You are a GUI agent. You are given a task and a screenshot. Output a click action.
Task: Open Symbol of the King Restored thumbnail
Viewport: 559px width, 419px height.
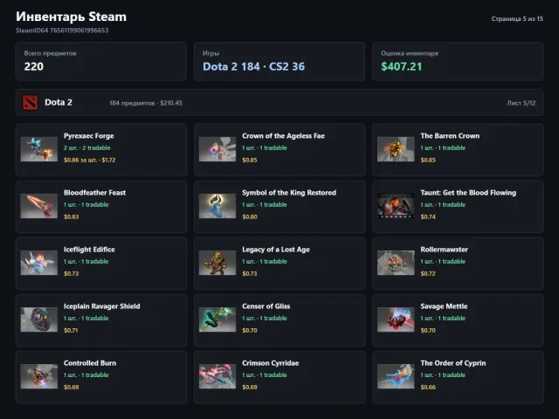217,206
